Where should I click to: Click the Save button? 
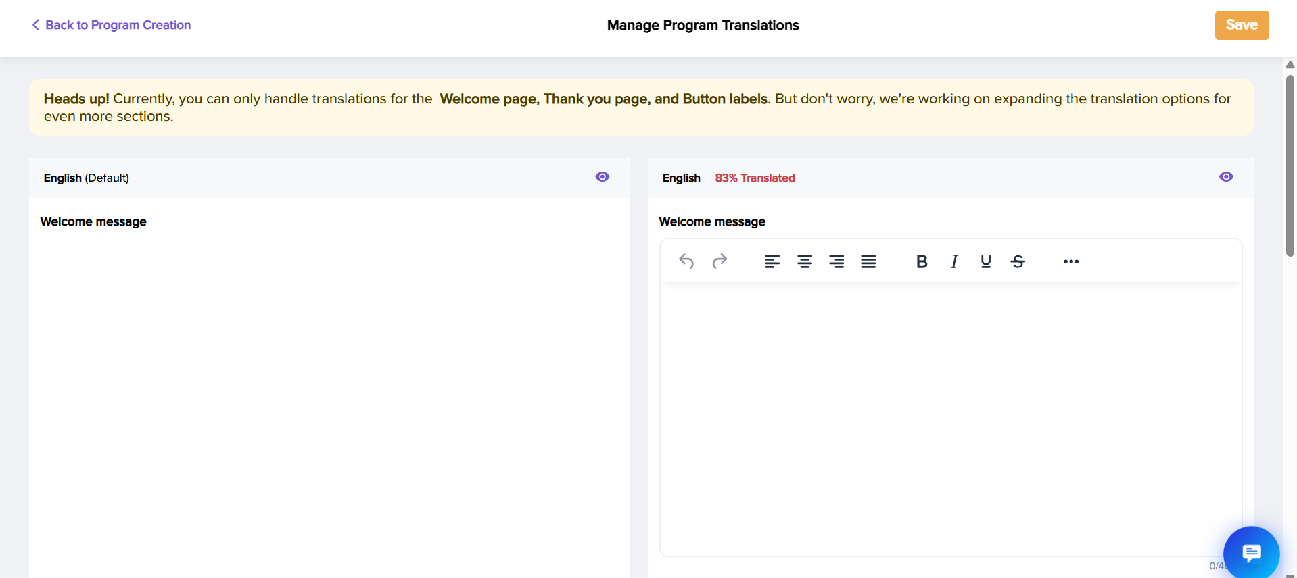(x=1242, y=25)
